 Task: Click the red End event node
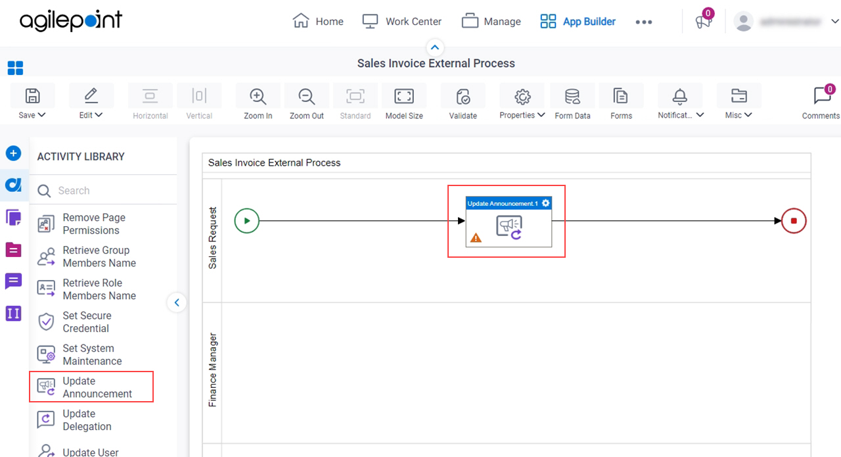pyautogui.click(x=794, y=221)
